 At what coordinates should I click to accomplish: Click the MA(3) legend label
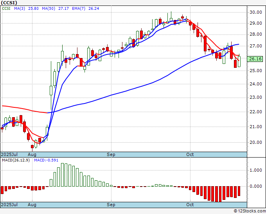[x=20, y=9]
